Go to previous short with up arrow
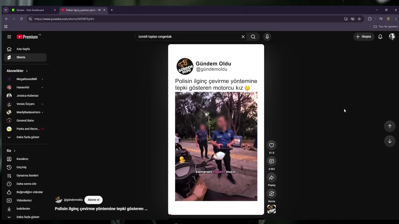Viewport: 399px width, 224px height. pyautogui.click(x=390, y=126)
